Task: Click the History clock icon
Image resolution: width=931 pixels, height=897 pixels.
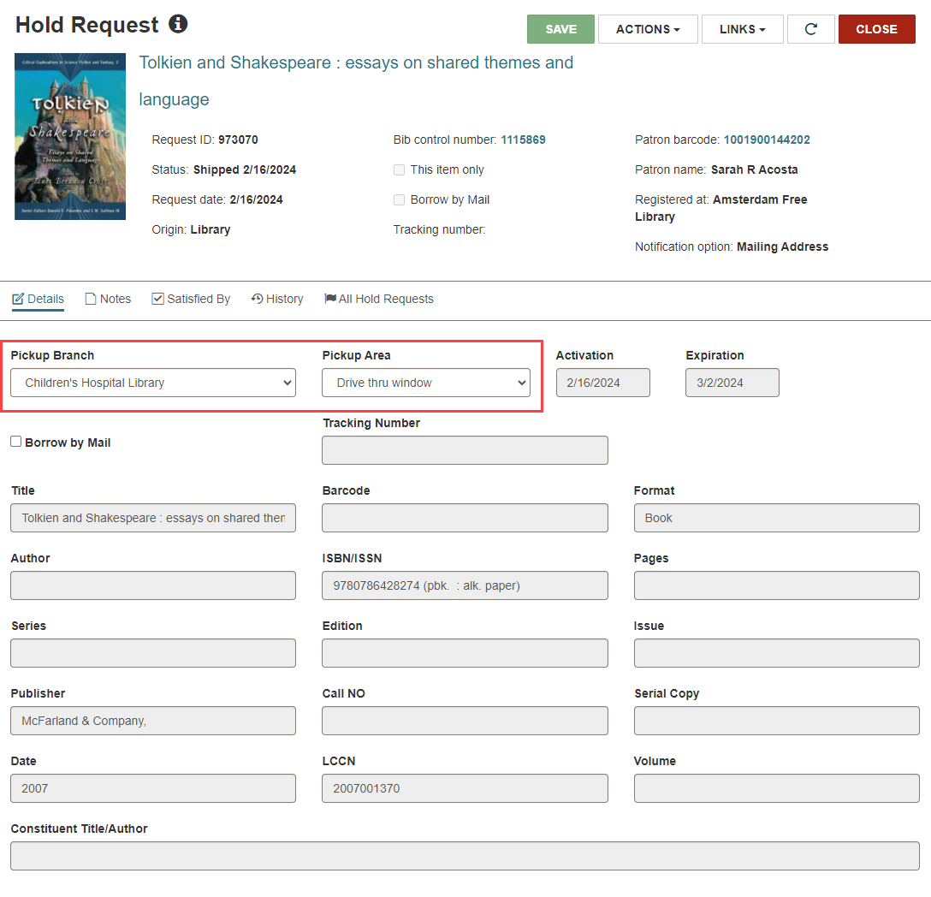Action: (257, 298)
